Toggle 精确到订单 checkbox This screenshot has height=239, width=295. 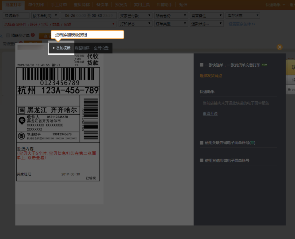point(8,35)
